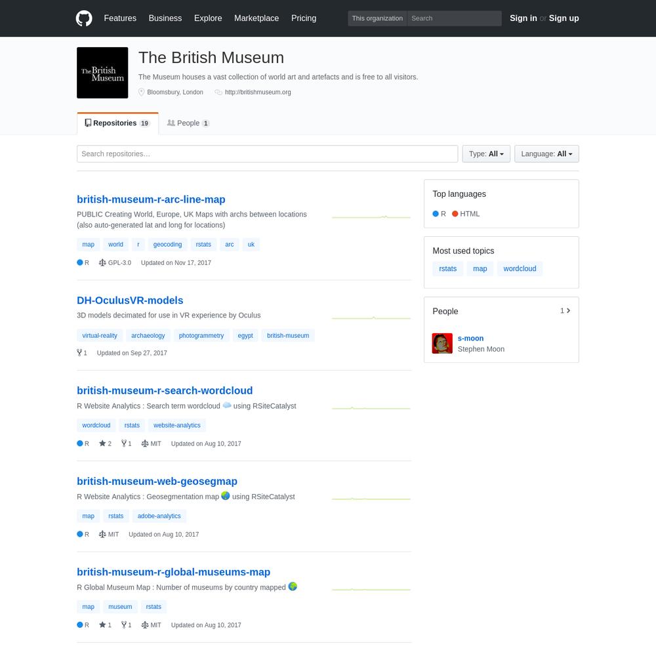The height and width of the screenshot is (656, 656).
Task: Select the geocoding topic tag
Action: (x=167, y=244)
